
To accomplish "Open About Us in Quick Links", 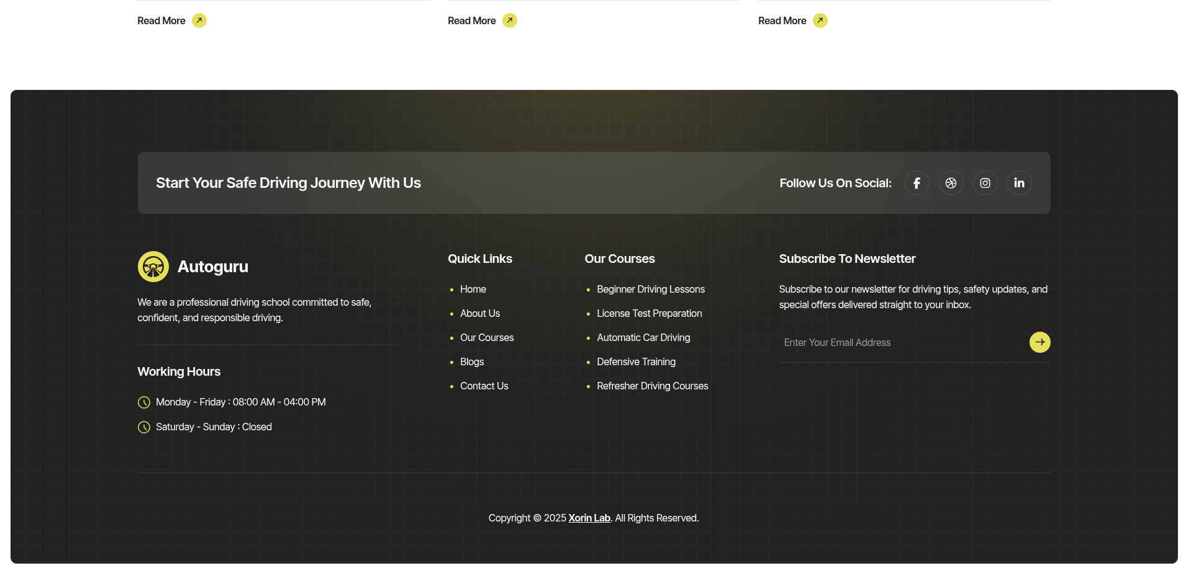I will click(480, 313).
